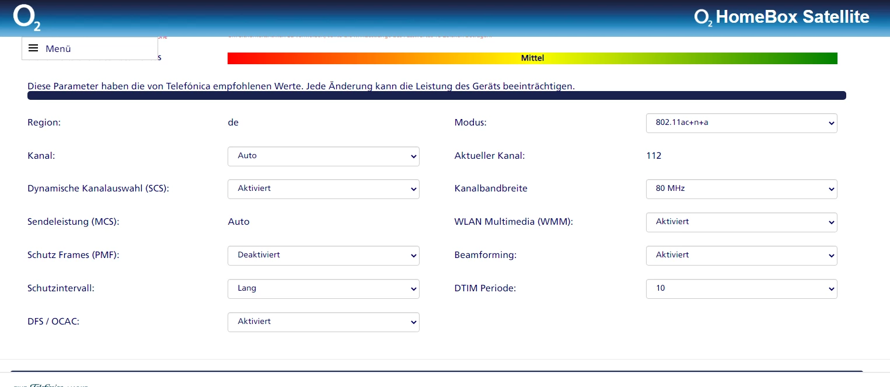Click the Sendeleistung (MCS) label

pyautogui.click(x=74, y=222)
